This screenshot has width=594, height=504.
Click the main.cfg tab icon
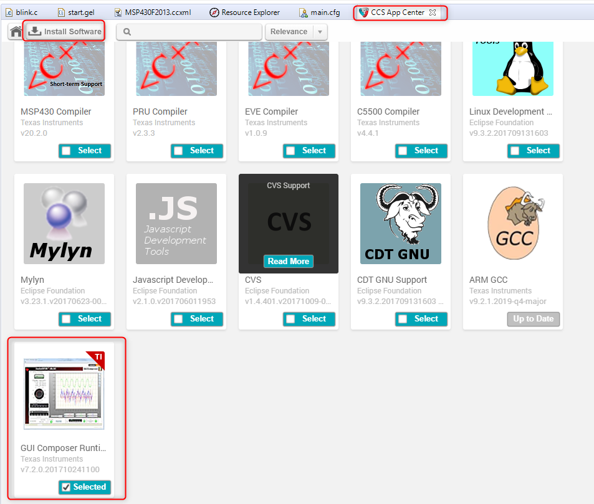(304, 13)
